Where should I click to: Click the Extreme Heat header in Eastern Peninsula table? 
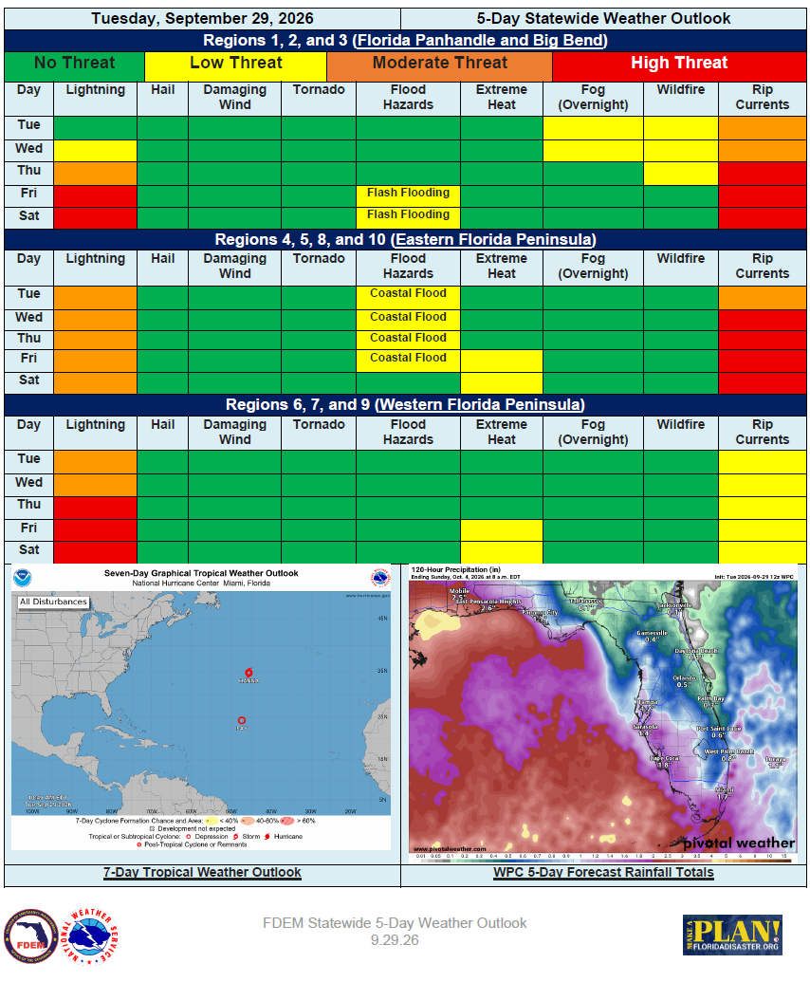(x=502, y=267)
